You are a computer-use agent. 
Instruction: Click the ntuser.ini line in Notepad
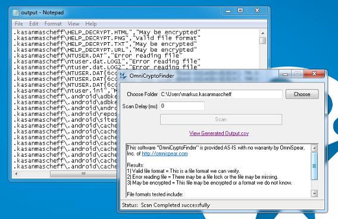coord(65,90)
